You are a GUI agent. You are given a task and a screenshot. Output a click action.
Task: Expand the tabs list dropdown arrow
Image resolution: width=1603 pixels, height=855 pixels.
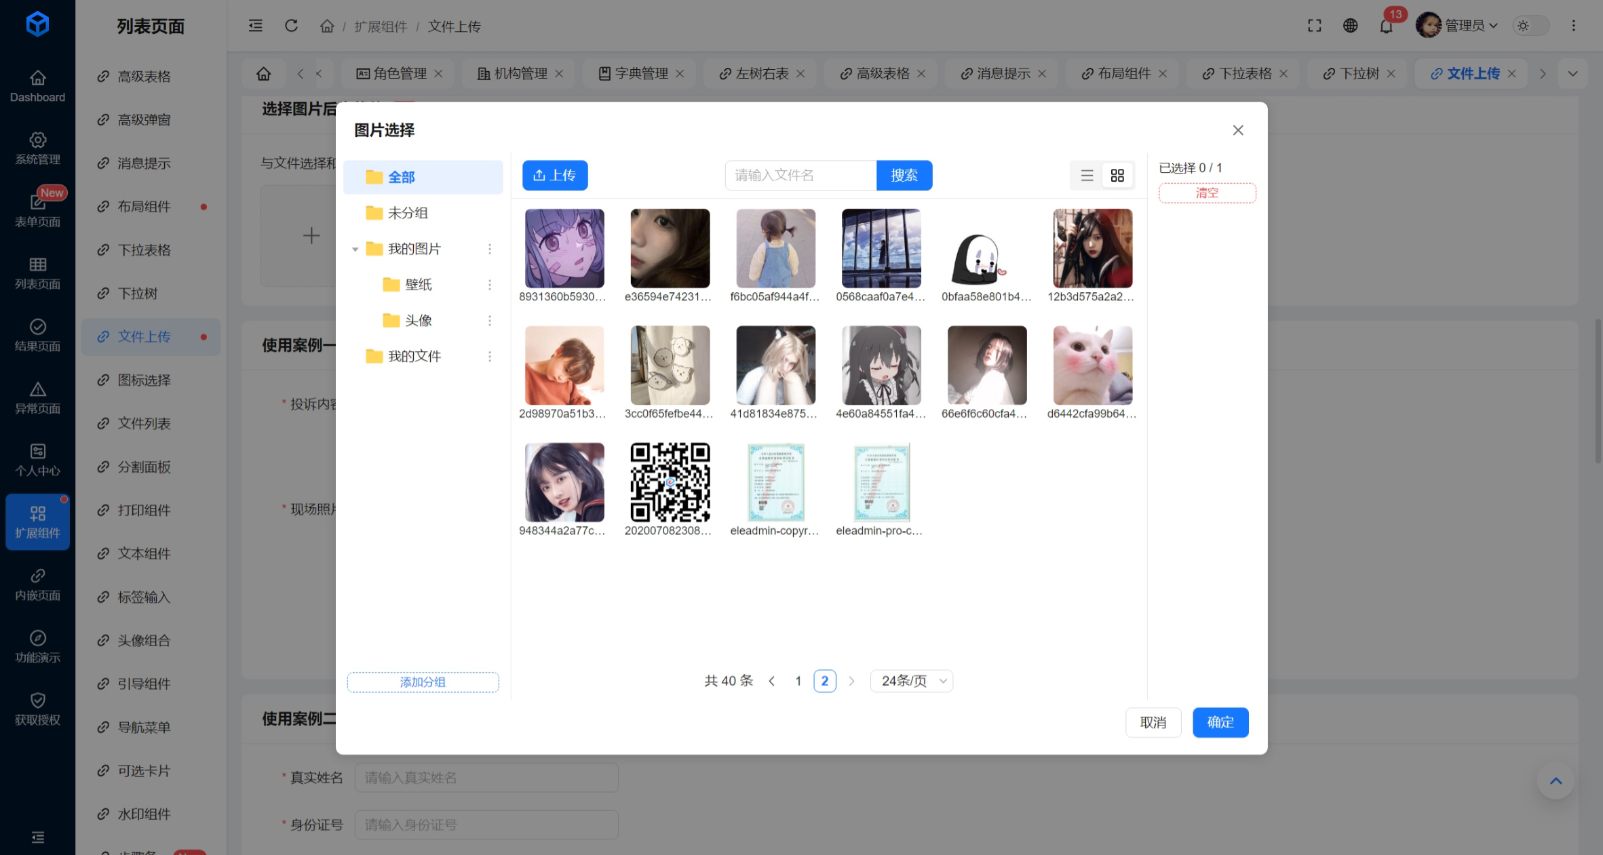[1572, 73]
